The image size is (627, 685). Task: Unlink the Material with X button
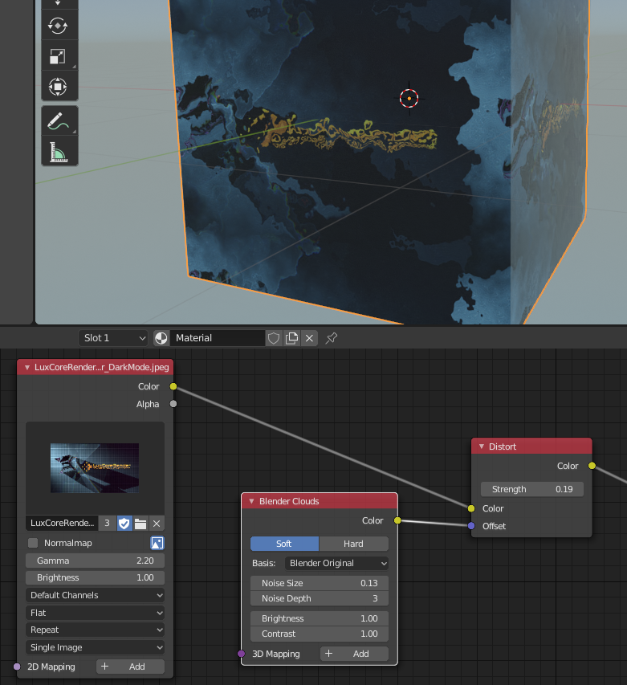310,338
